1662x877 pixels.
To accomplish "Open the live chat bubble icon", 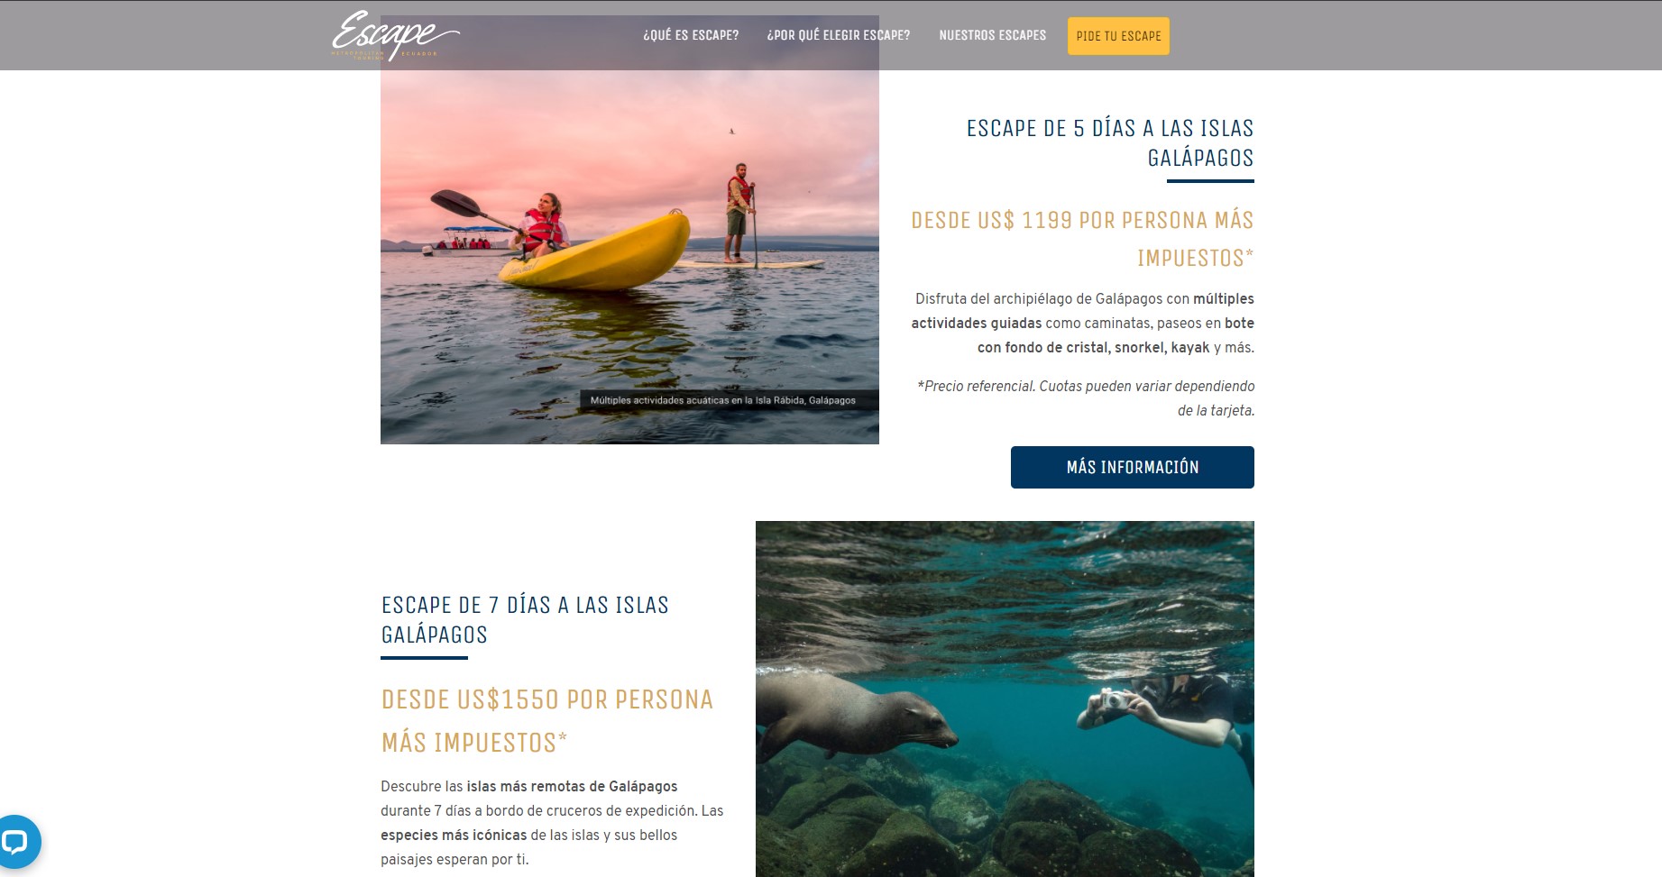I will [x=15, y=842].
